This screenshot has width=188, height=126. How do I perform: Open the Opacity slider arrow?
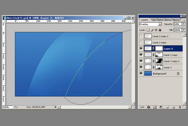click(x=183, y=24)
